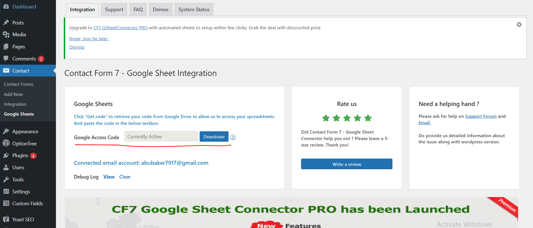
Task: Open the Support Forum link
Action: click(x=481, y=116)
